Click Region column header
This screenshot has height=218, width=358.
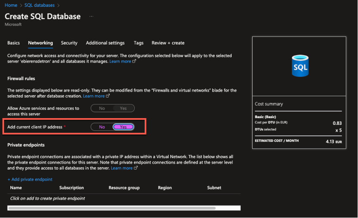coord(165,187)
